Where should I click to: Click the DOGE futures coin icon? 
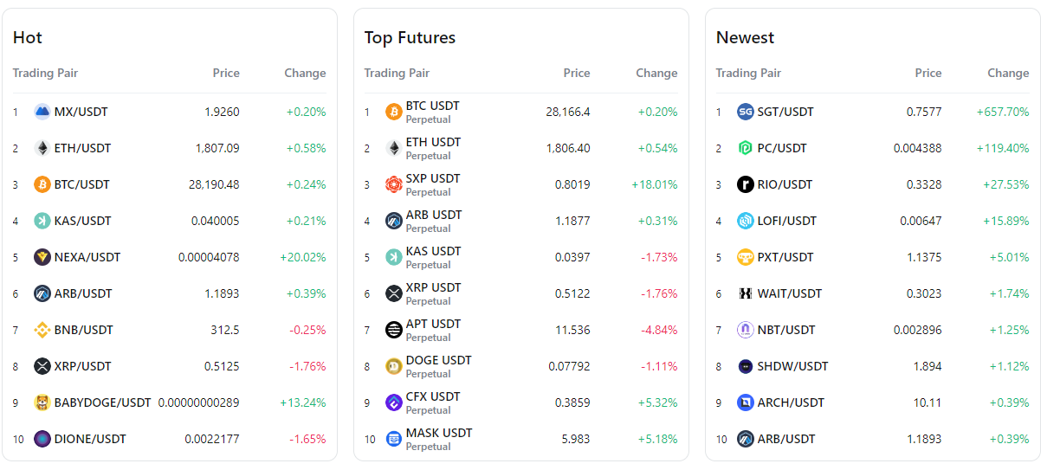[394, 366]
